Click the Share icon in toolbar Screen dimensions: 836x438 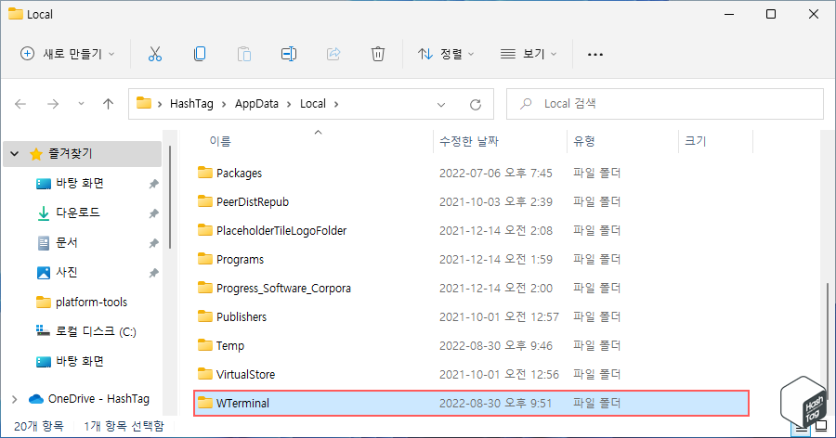(x=333, y=54)
